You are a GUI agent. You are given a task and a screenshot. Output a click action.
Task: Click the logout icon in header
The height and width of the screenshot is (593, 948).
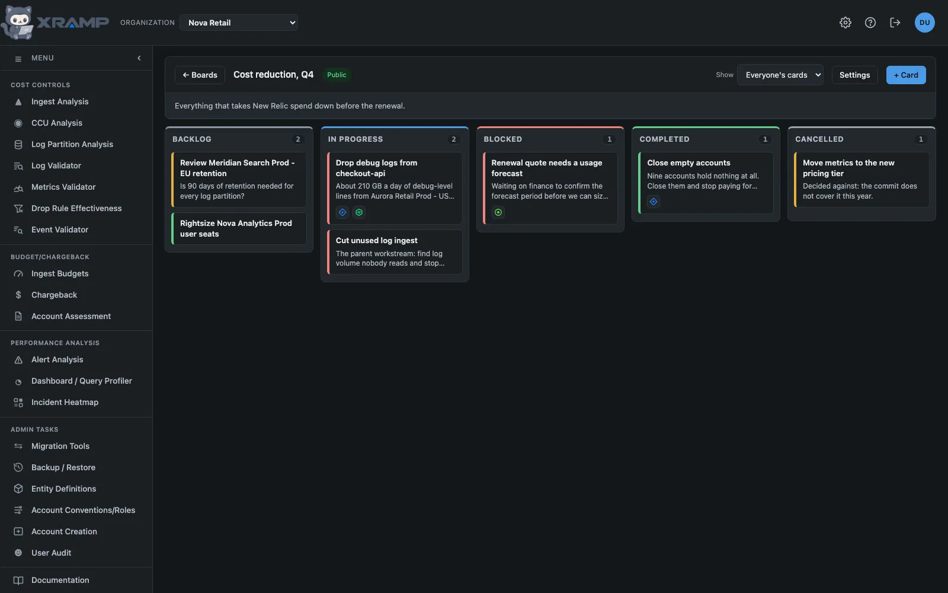[895, 23]
